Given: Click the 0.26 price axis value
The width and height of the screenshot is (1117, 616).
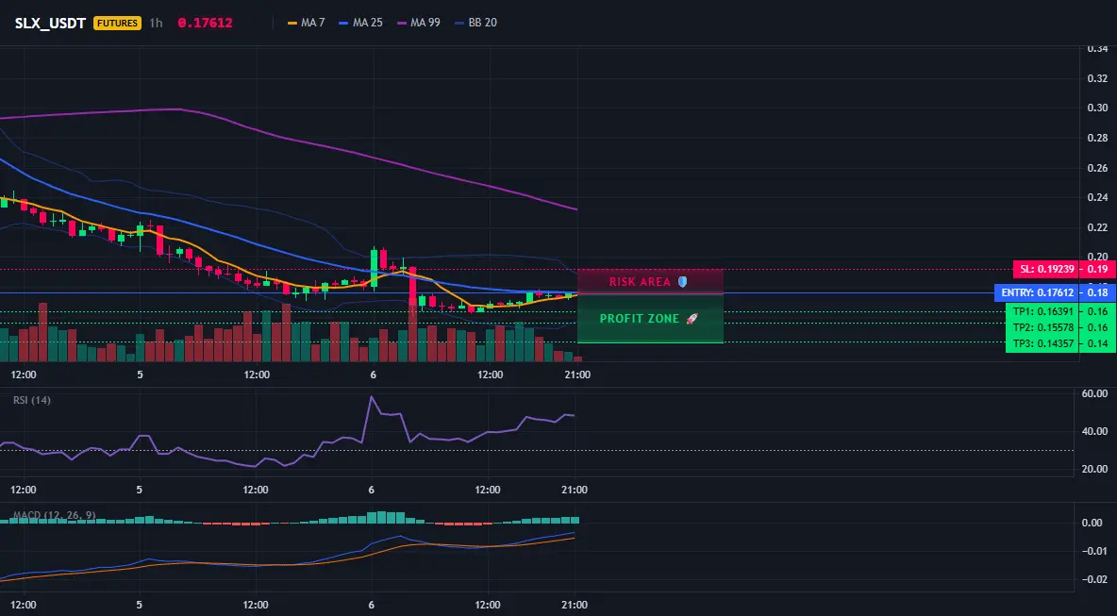Looking at the screenshot, I should 1098,168.
